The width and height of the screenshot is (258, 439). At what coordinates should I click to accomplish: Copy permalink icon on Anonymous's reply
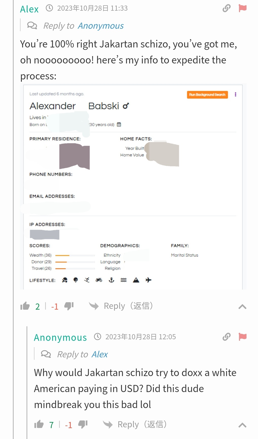pos(227,337)
